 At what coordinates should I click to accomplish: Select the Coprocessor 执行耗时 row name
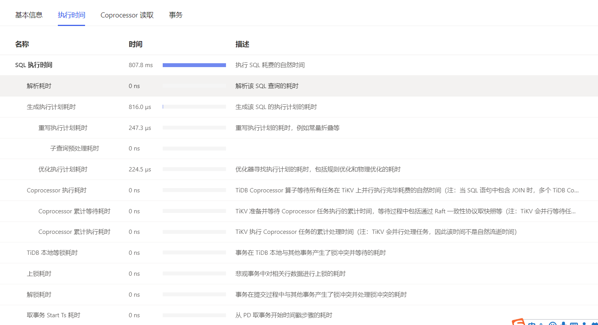pyautogui.click(x=57, y=190)
